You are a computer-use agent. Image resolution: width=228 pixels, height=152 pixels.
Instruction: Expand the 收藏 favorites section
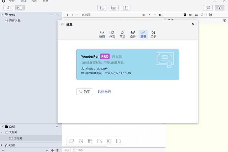click(x=2, y=145)
